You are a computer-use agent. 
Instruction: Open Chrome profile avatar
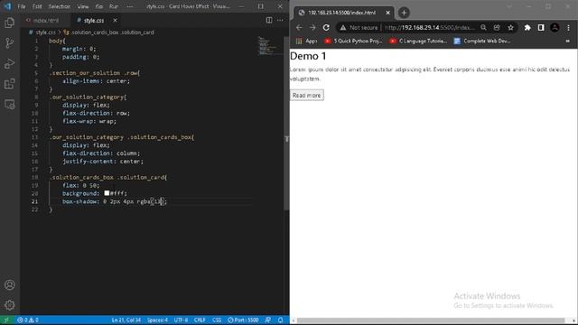click(x=555, y=28)
